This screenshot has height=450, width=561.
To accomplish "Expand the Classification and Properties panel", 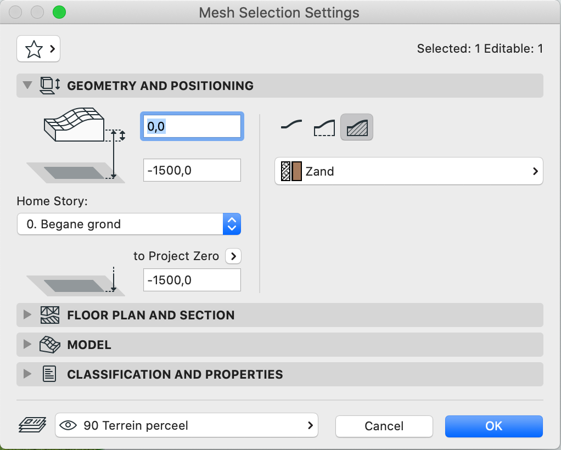I will 27,374.
